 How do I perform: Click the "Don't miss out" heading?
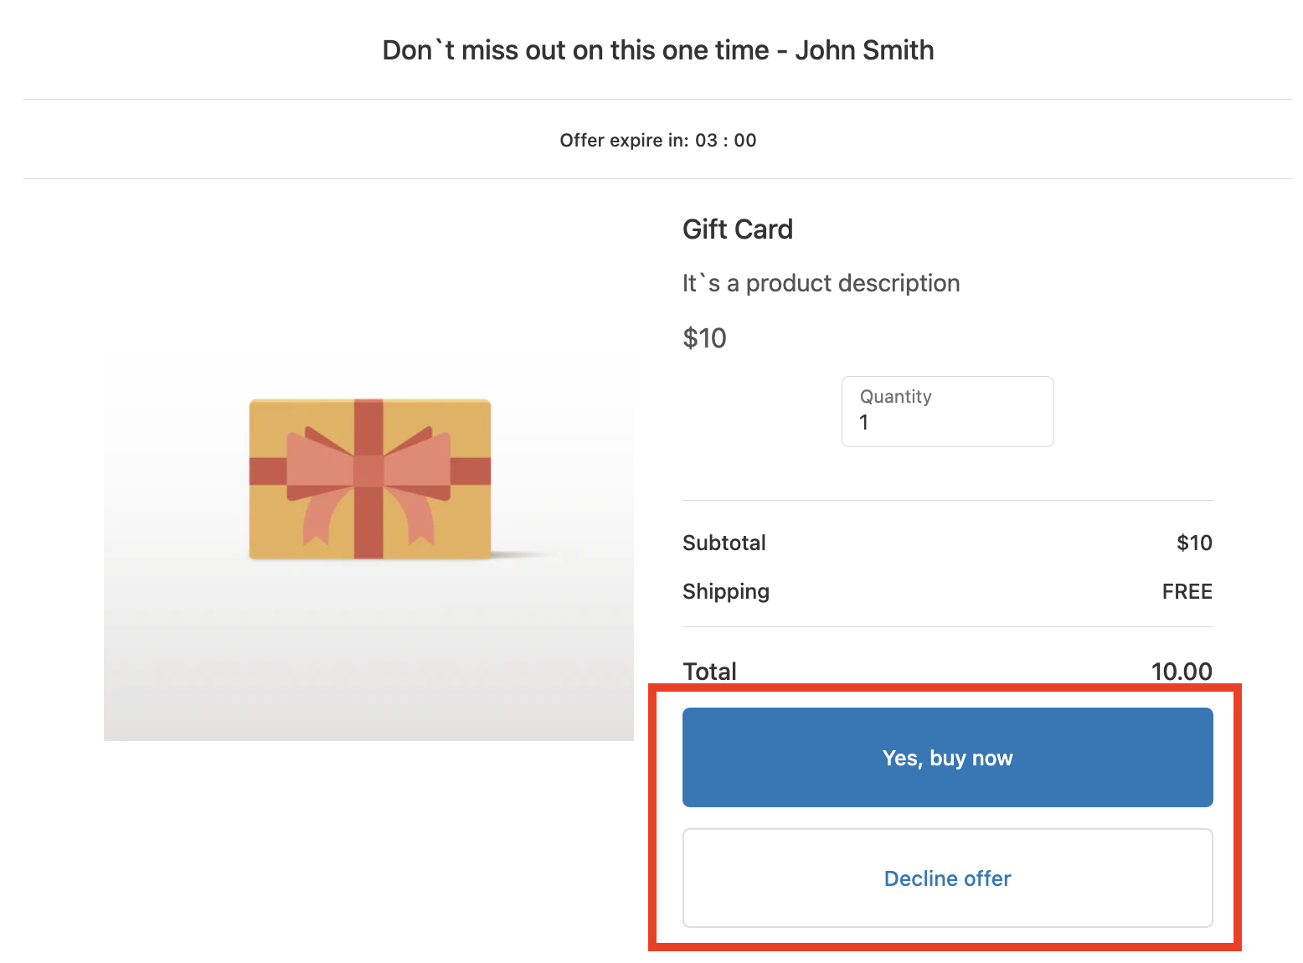[575, 50]
